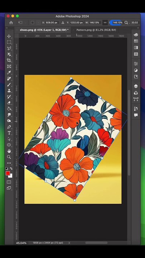Click the 45.04% zoom level field
This screenshot has width=145, height=258.
21,243
